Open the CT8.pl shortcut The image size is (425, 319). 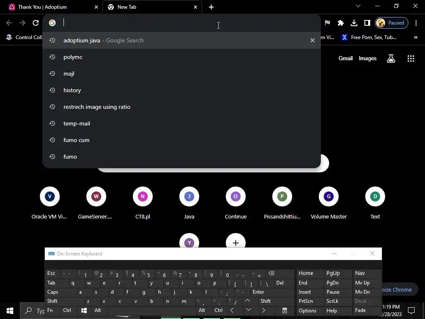(x=143, y=204)
